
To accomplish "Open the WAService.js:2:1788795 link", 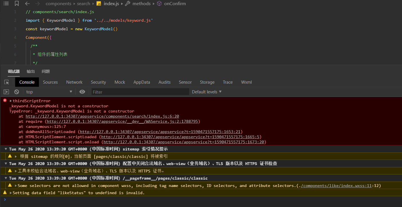I will (x=123, y=121).
